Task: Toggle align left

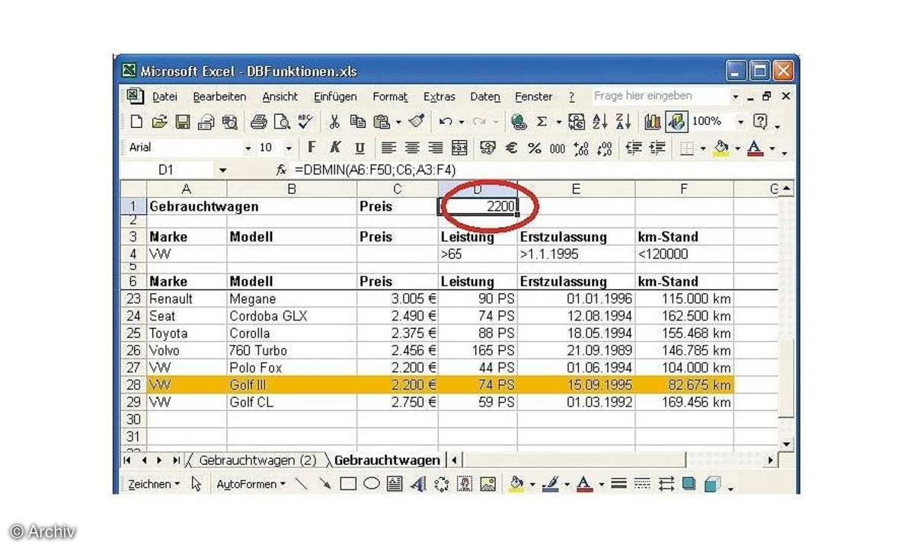Action: (x=388, y=148)
